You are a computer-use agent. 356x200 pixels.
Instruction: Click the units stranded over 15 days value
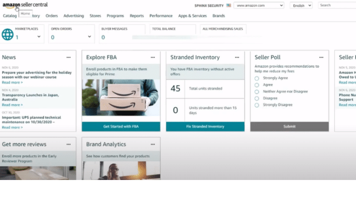(x=176, y=110)
